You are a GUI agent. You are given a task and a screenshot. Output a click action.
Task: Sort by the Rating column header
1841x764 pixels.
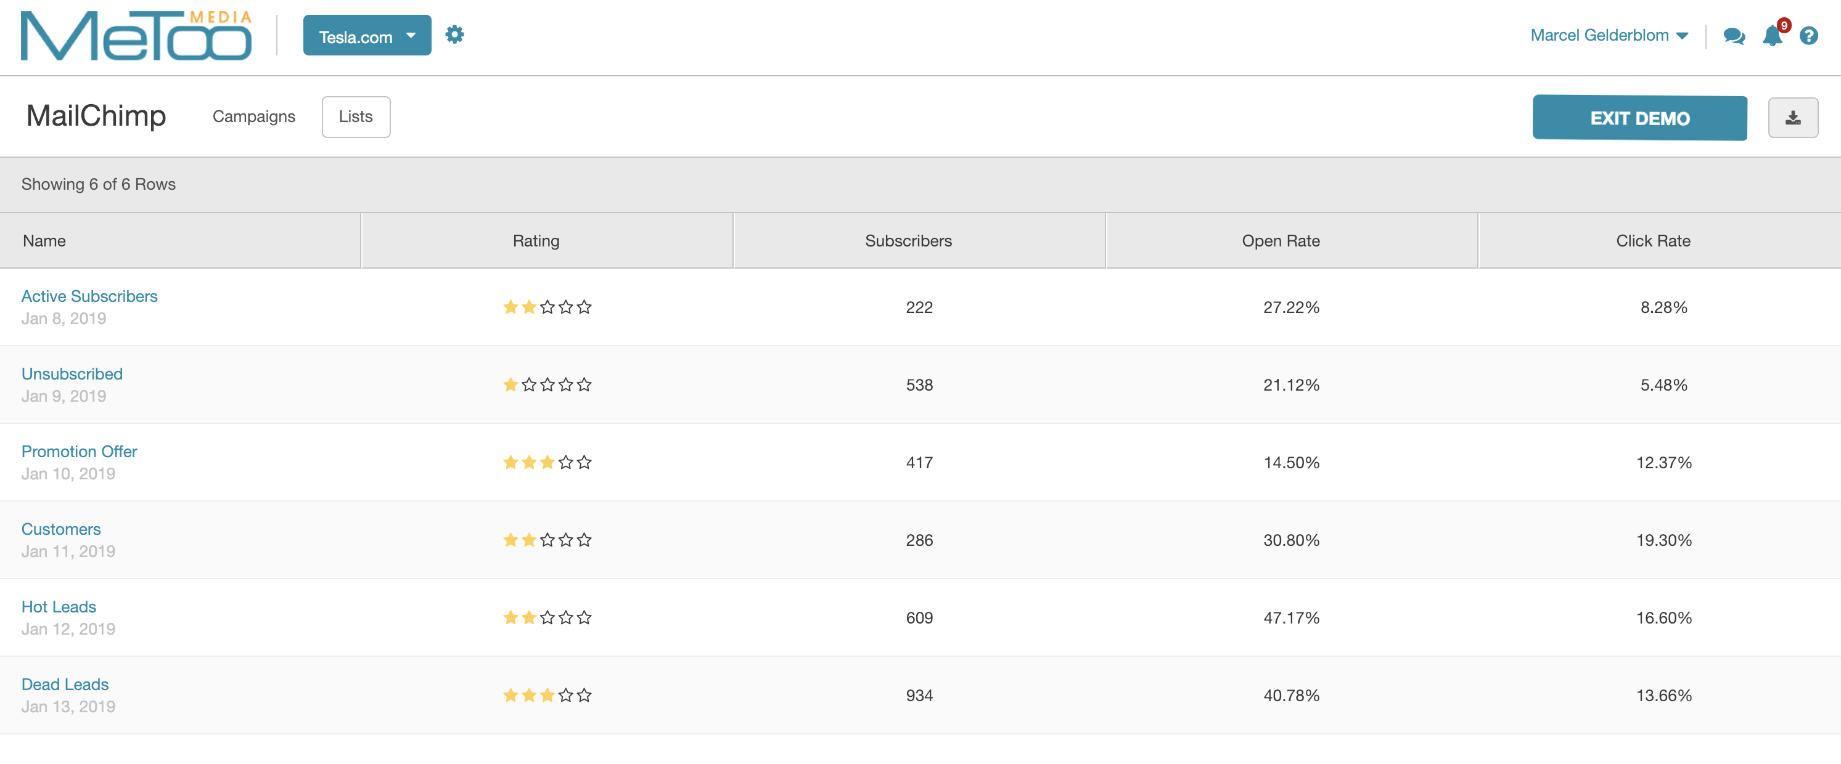point(547,241)
